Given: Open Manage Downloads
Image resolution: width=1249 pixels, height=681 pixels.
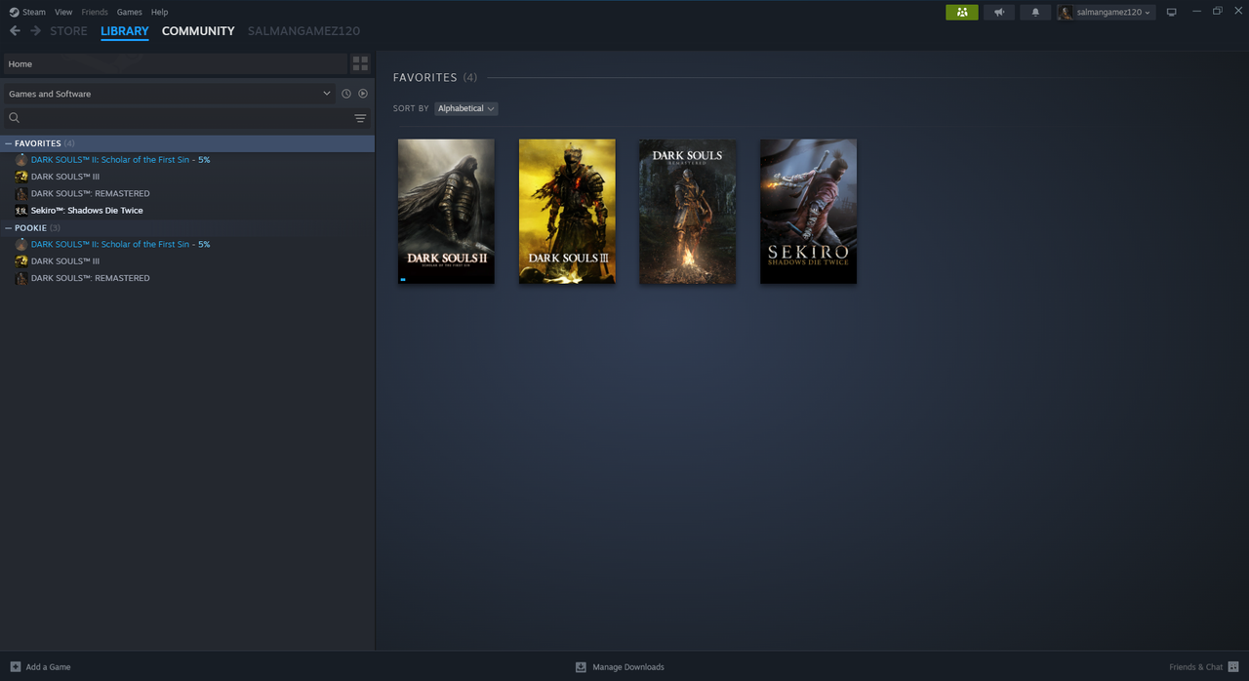Looking at the screenshot, I should tap(620, 667).
